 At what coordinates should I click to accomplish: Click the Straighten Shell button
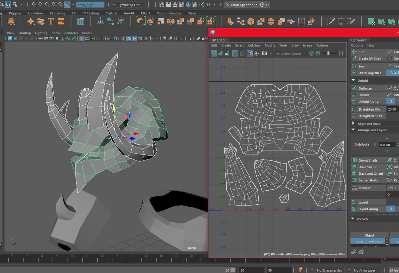pyautogui.click(x=368, y=116)
